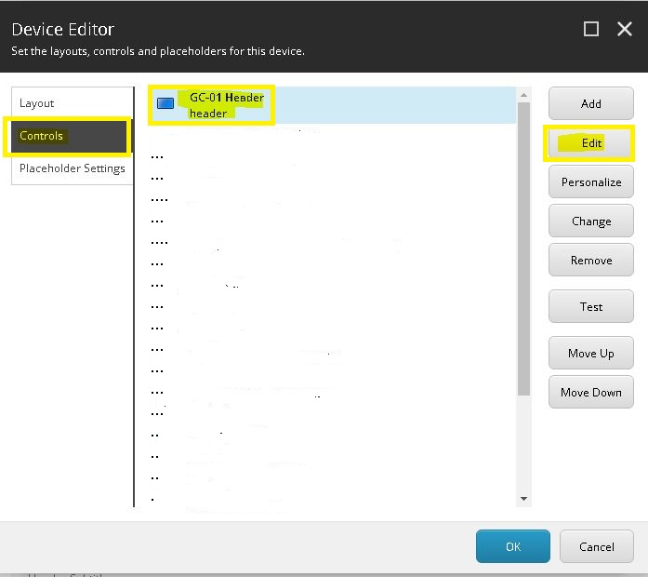Move the selected control down
The width and height of the screenshot is (648, 577).
(591, 392)
